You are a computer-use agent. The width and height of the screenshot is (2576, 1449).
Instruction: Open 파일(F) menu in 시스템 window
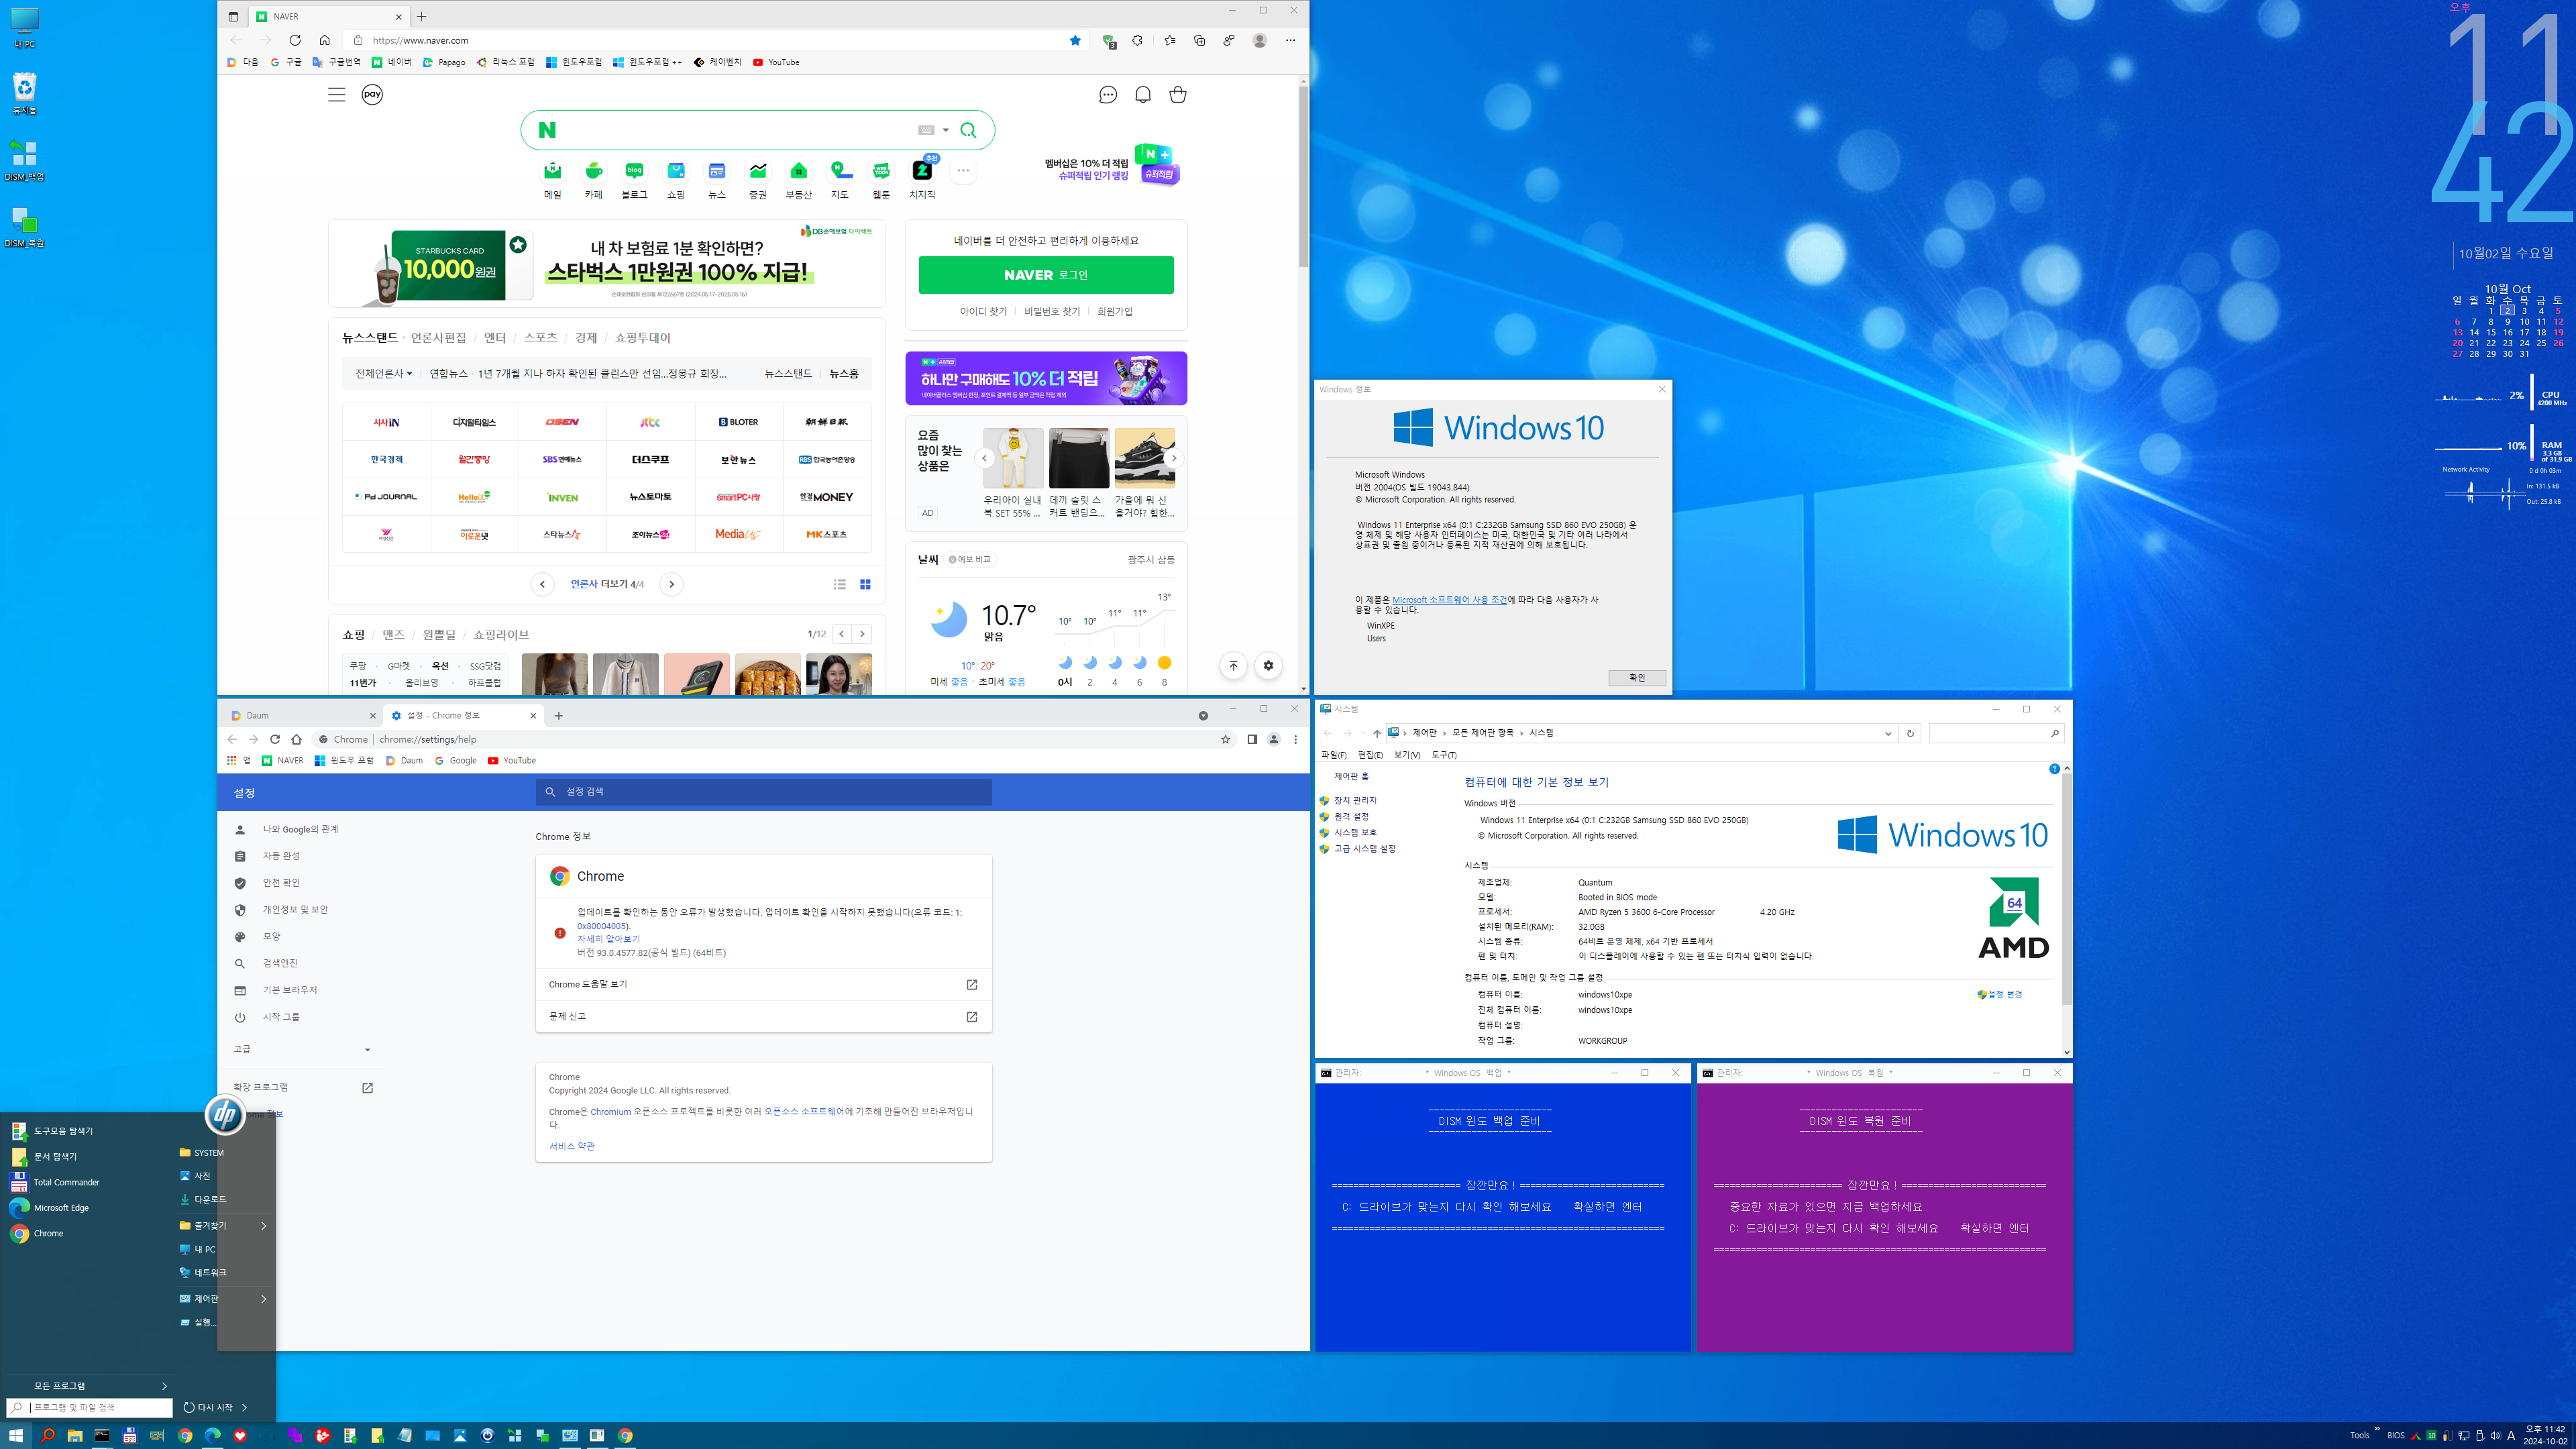pos(1333,755)
